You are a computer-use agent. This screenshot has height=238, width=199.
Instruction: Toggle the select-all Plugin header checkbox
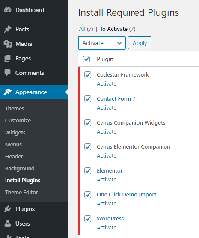tap(86, 59)
